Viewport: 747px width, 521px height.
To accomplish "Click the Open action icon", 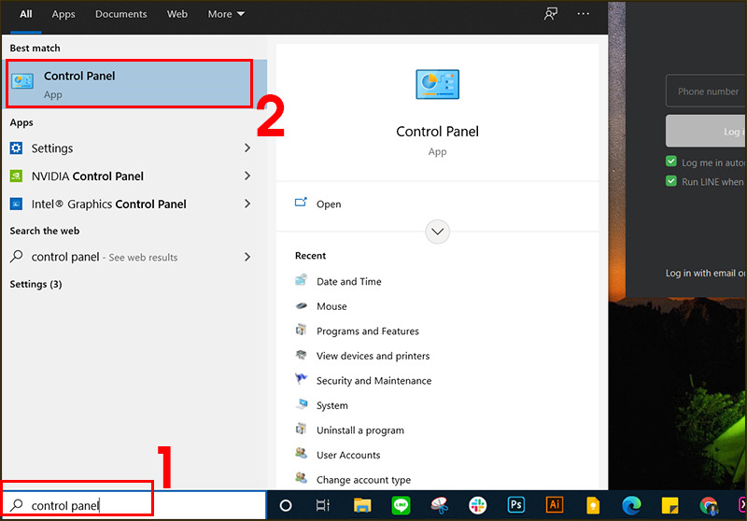I will tap(301, 203).
